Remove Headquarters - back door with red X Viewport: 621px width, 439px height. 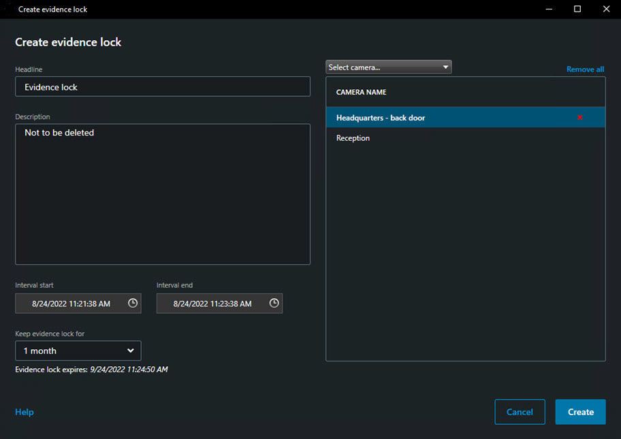point(580,118)
